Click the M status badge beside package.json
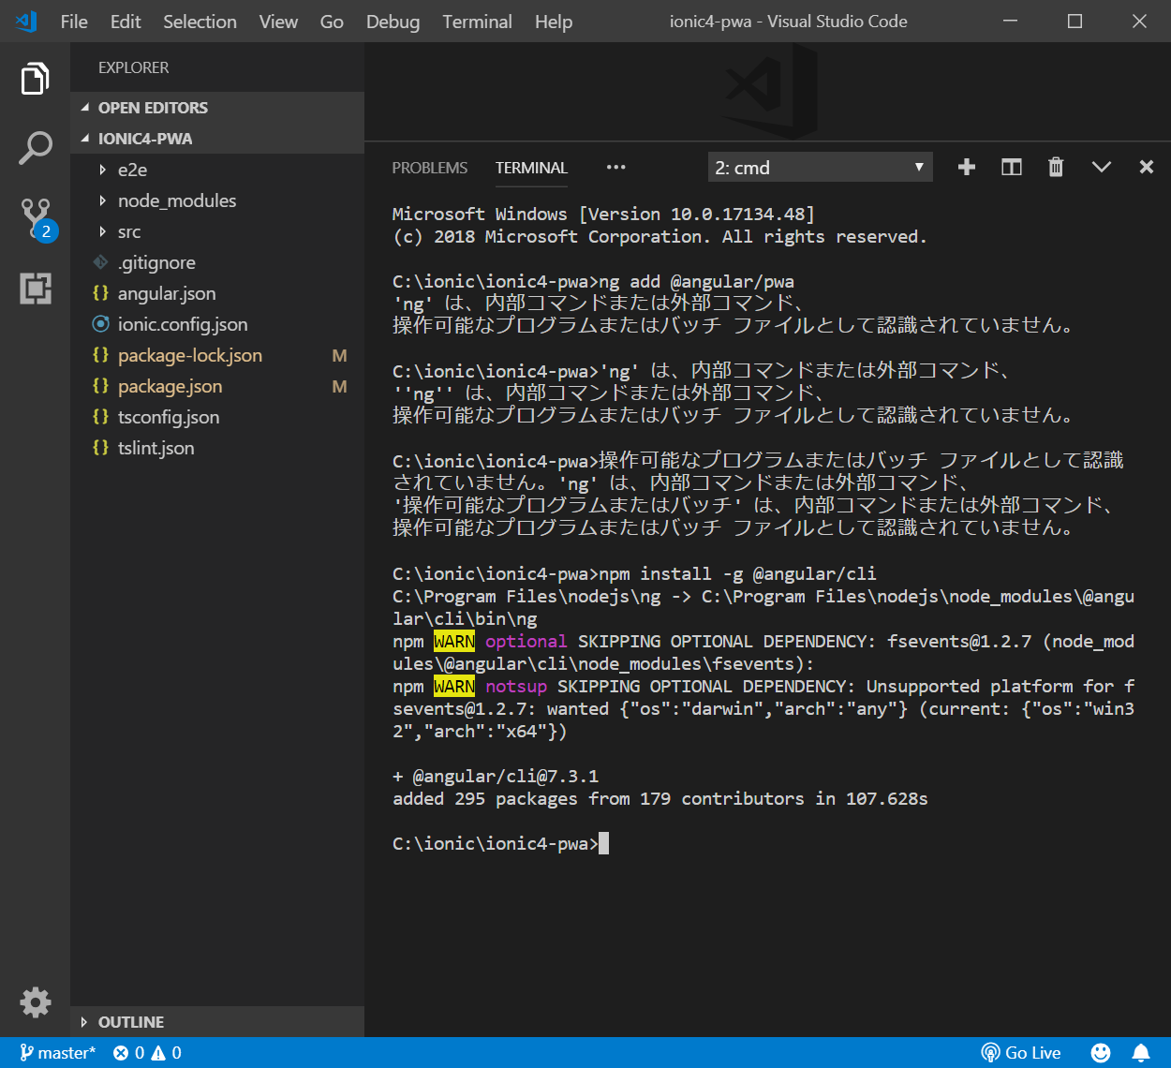 [x=339, y=386]
